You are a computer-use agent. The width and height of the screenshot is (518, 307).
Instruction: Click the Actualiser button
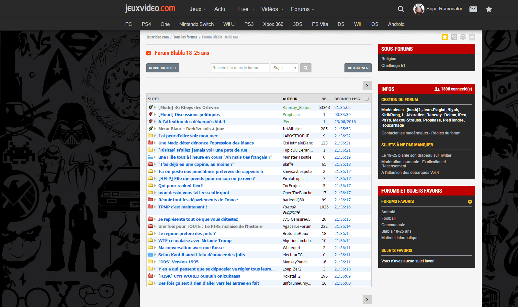coord(358,68)
